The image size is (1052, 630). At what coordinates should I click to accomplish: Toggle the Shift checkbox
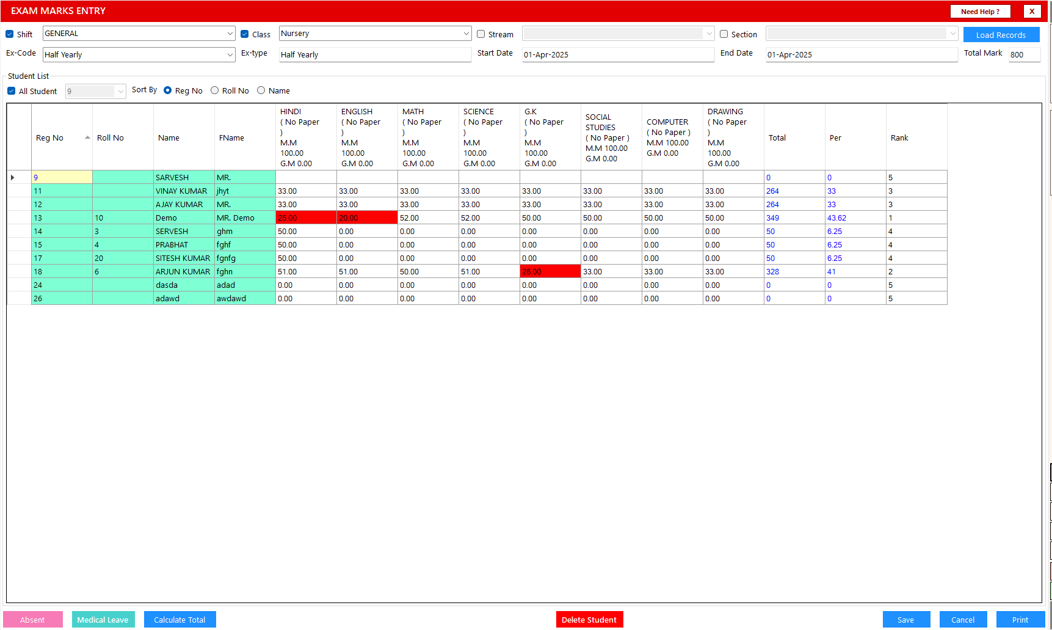[10, 34]
